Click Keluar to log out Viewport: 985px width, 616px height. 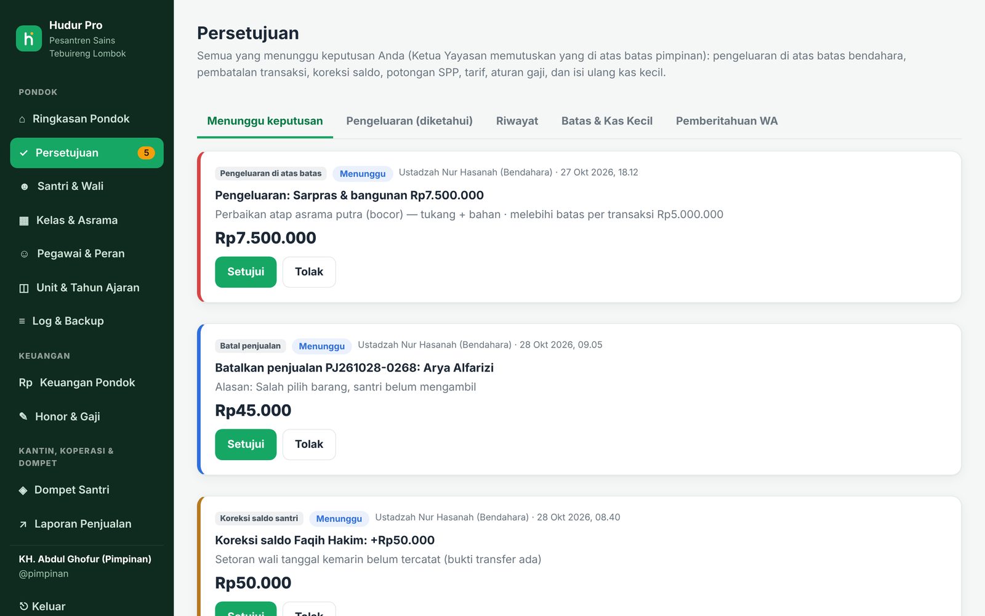(x=87, y=606)
